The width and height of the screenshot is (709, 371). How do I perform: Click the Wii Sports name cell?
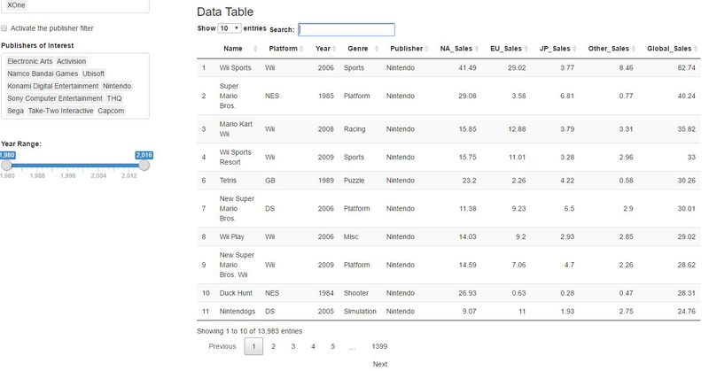pos(235,68)
